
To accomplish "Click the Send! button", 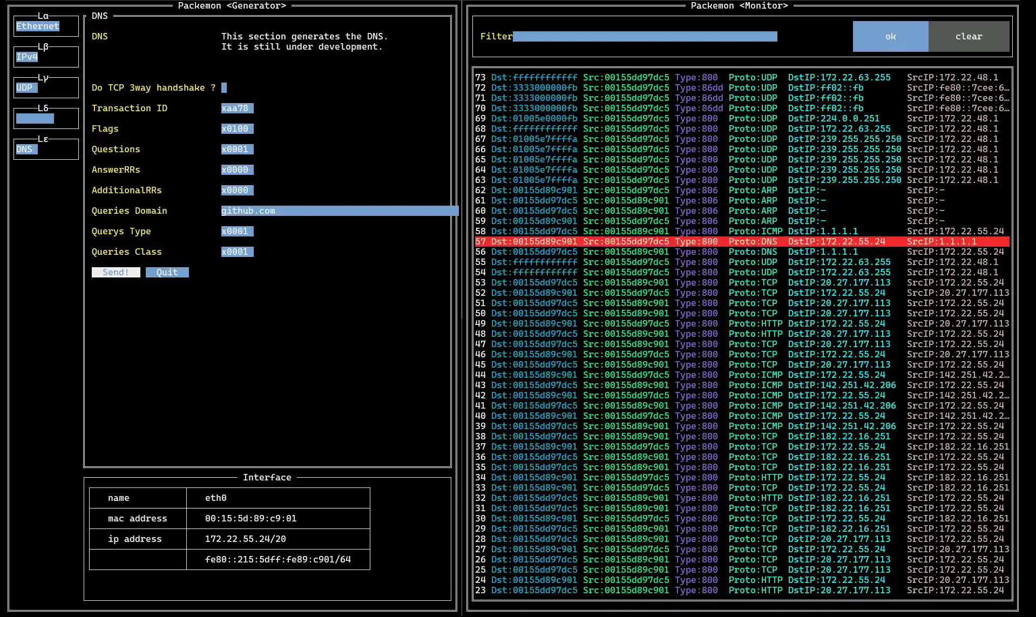I will coord(116,272).
